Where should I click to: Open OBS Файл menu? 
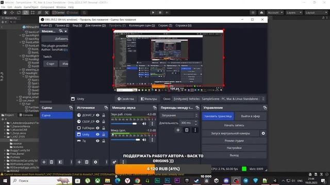pos(46,25)
